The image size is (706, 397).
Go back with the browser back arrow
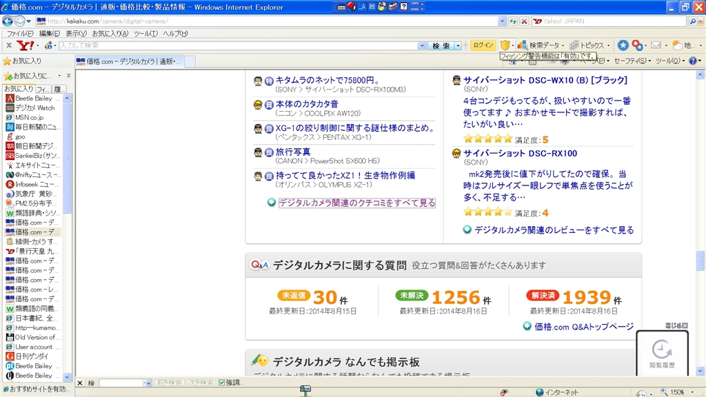tap(7, 21)
